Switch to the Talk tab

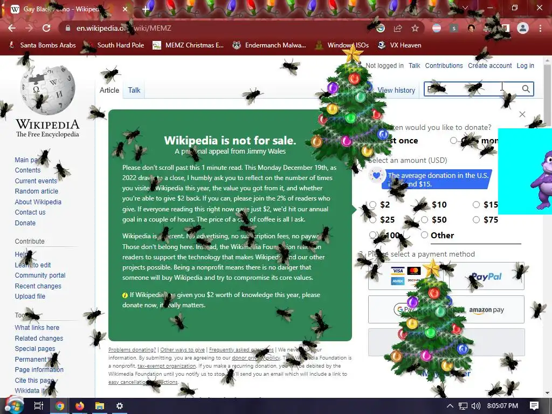pos(134,90)
